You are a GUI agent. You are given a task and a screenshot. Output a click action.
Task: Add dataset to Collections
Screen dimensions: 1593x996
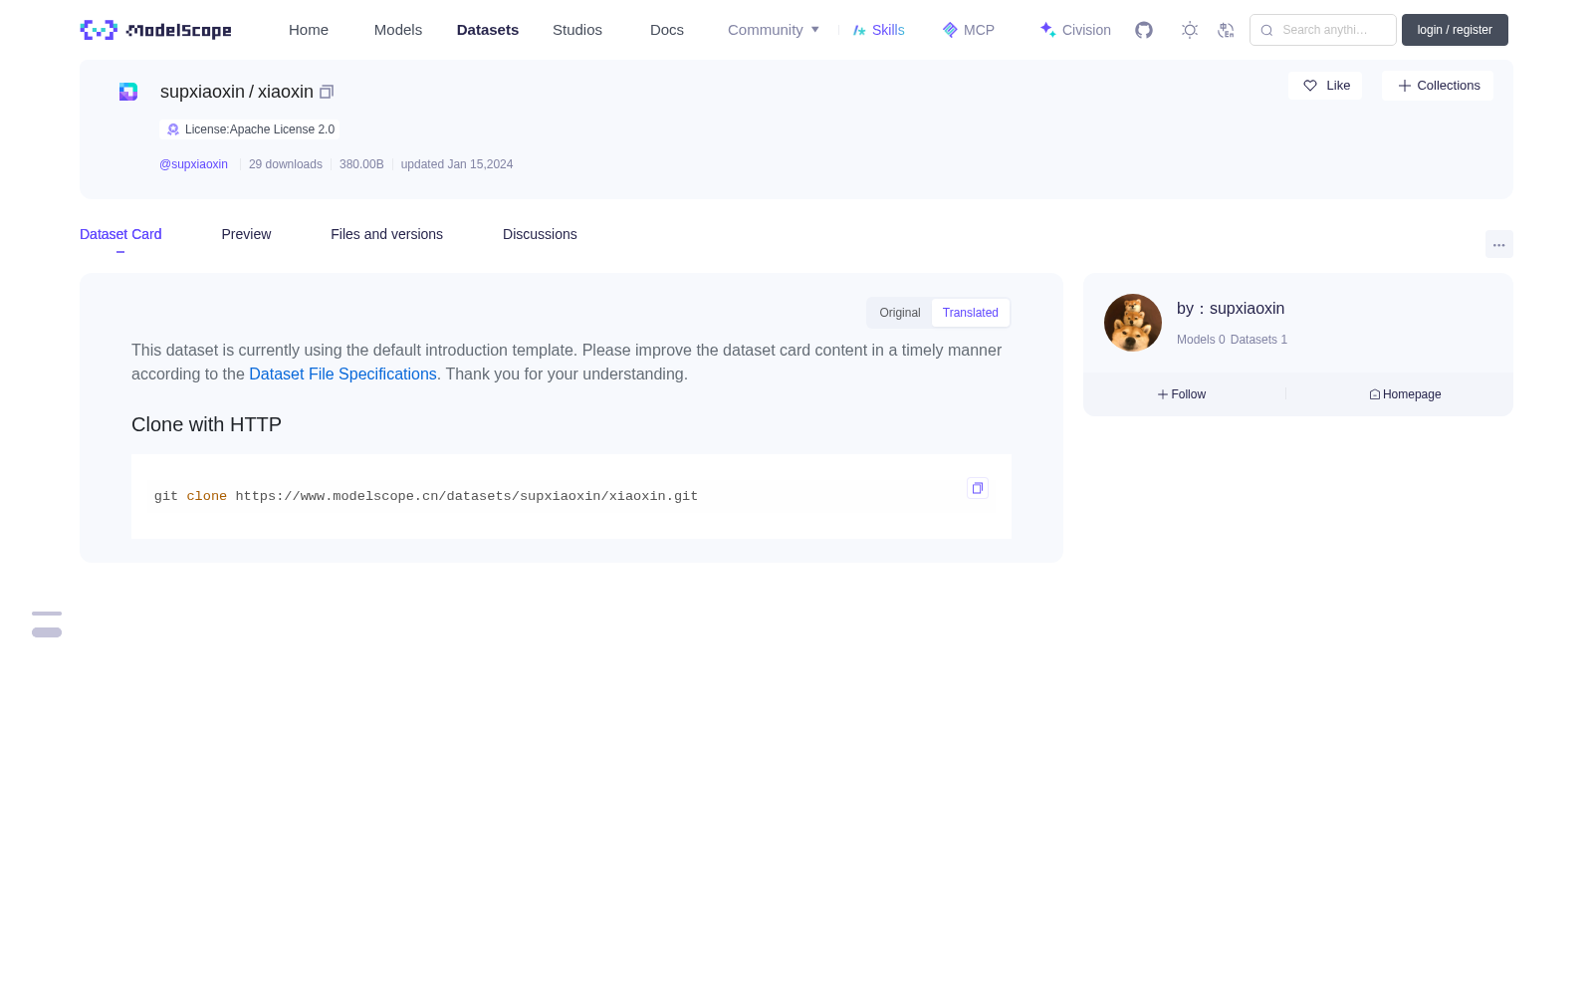point(1438,86)
